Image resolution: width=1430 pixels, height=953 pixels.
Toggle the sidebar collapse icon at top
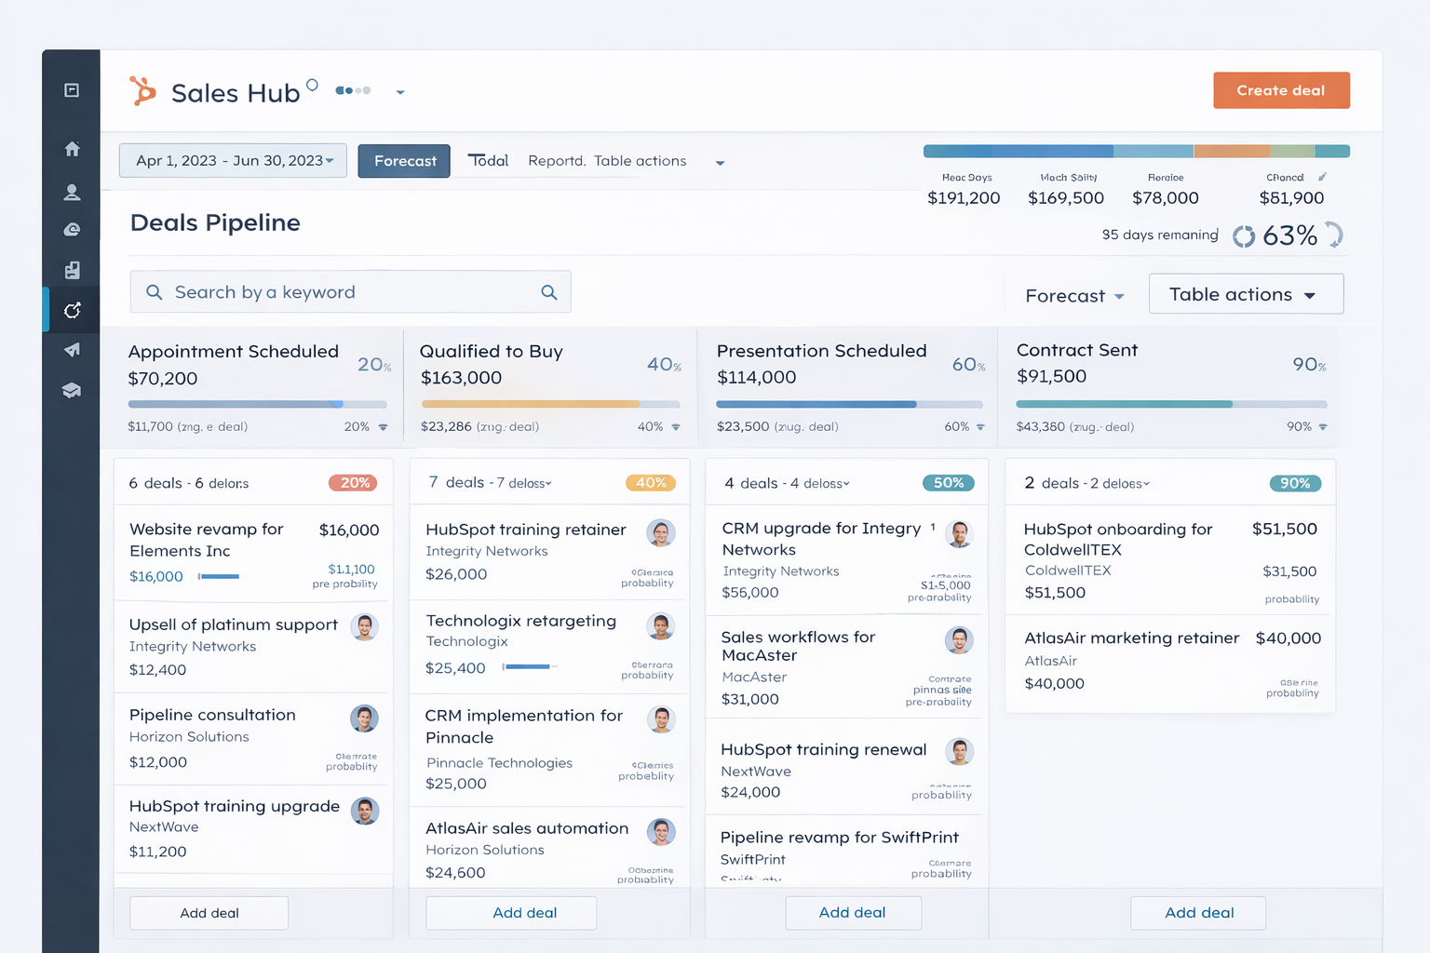pyautogui.click(x=72, y=90)
